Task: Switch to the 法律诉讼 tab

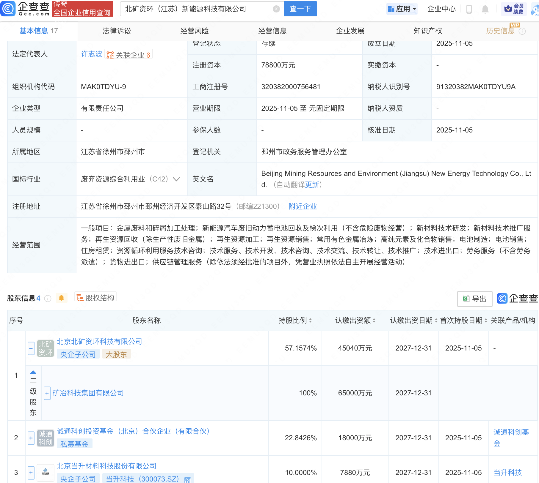Action: coord(117,31)
